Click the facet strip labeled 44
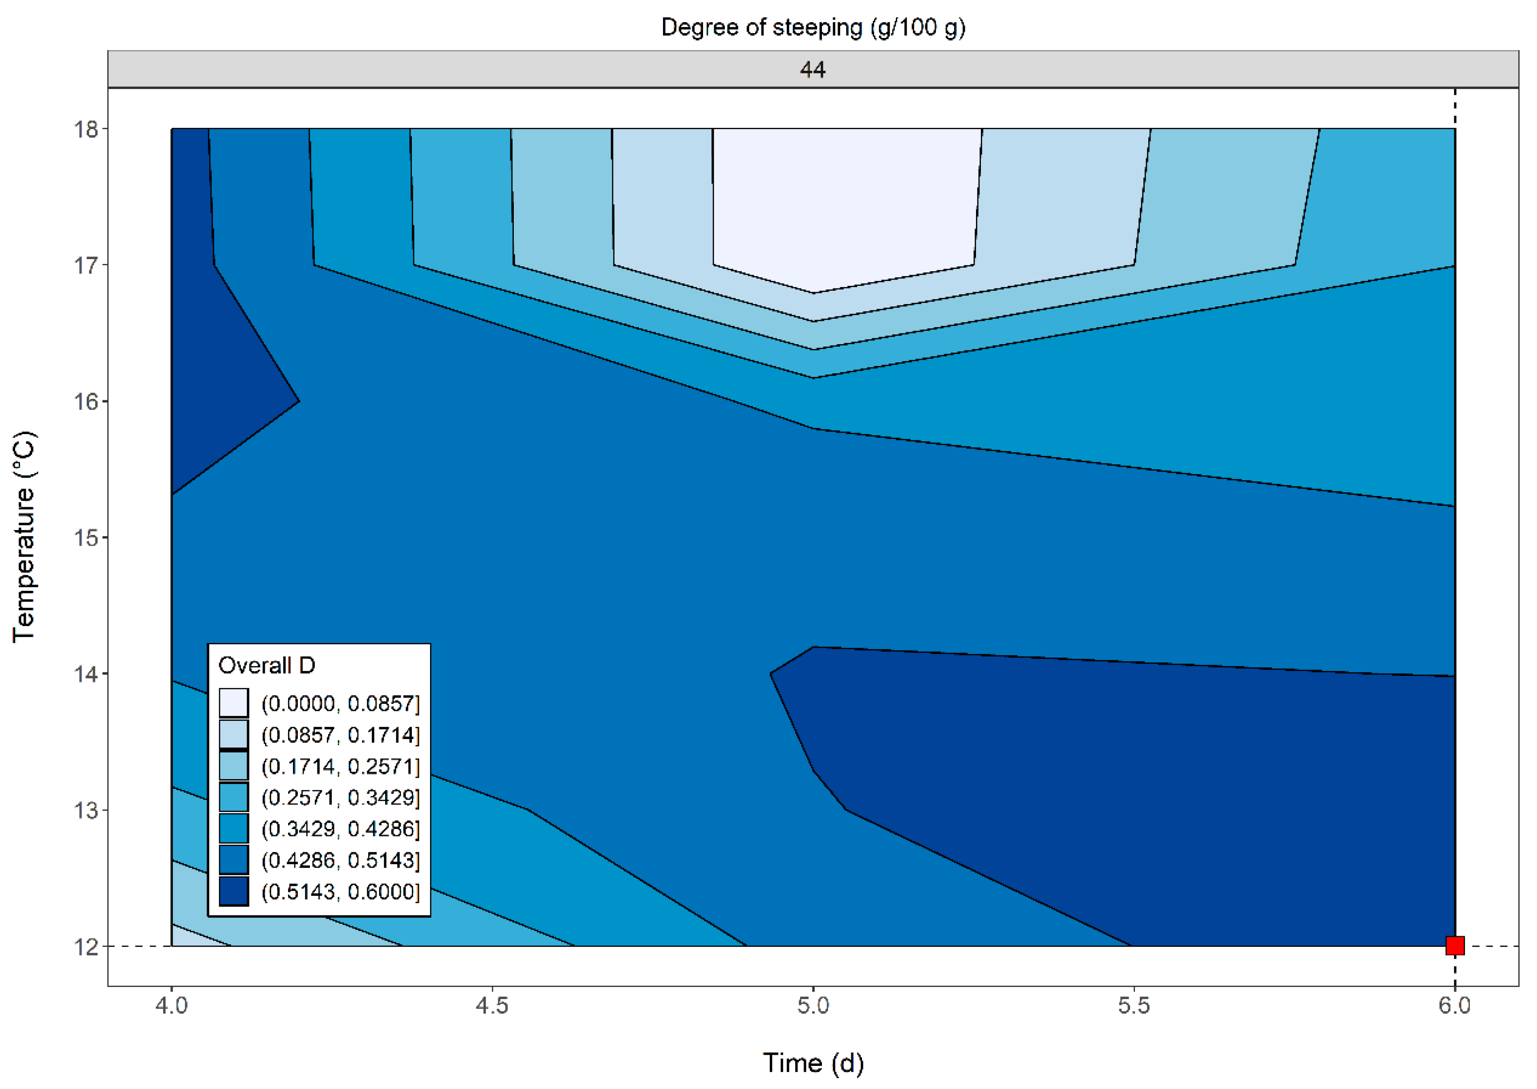The image size is (1537, 1089). [x=812, y=69]
